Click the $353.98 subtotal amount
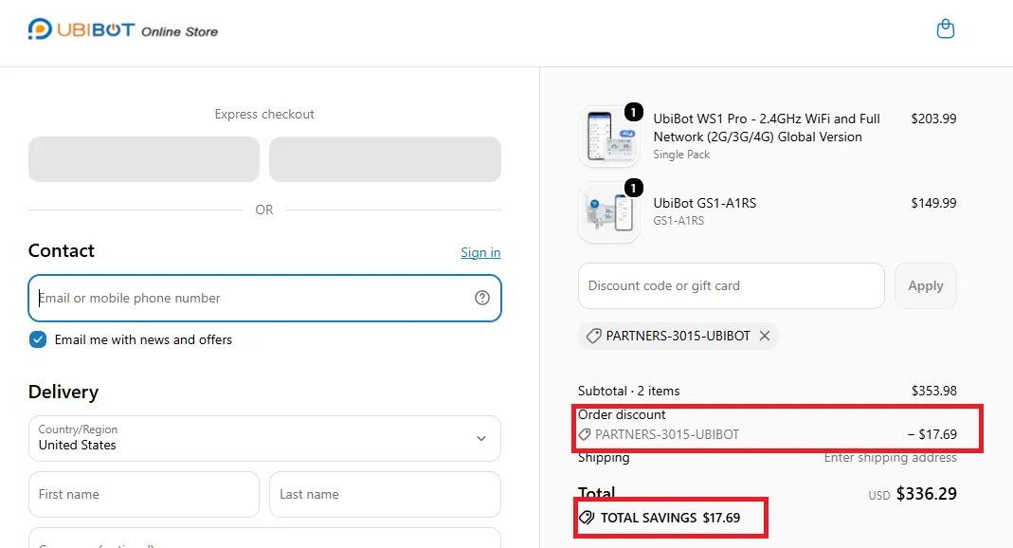Viewport: 1013px width, 548px height. (934, 391)
